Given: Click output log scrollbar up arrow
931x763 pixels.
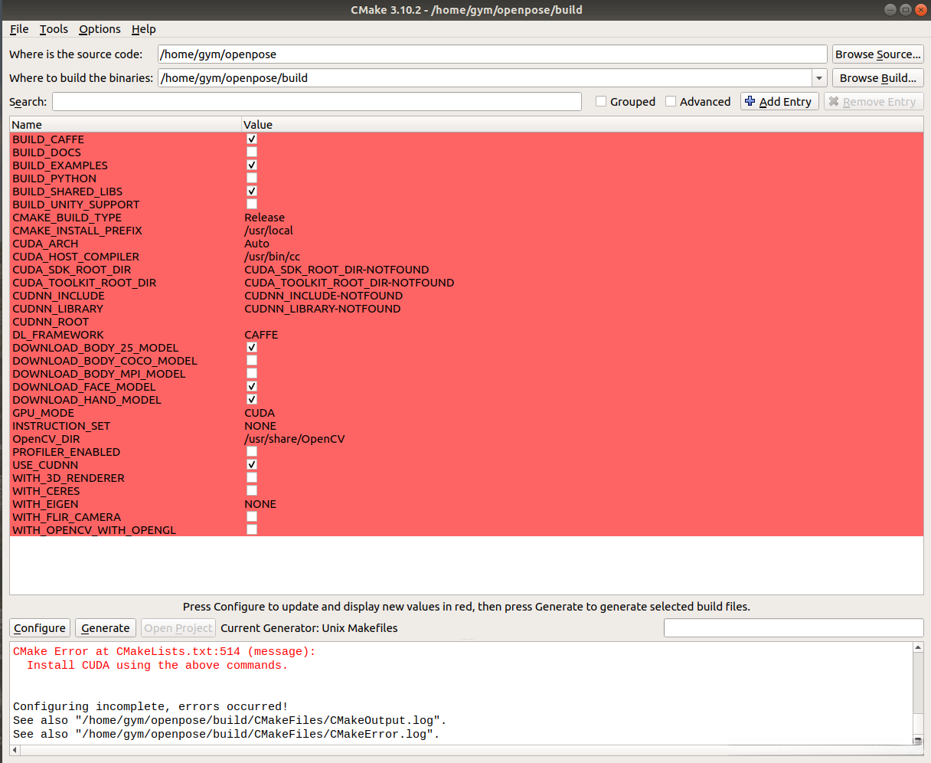Looking at the screenshot, I should pos(918,648).
